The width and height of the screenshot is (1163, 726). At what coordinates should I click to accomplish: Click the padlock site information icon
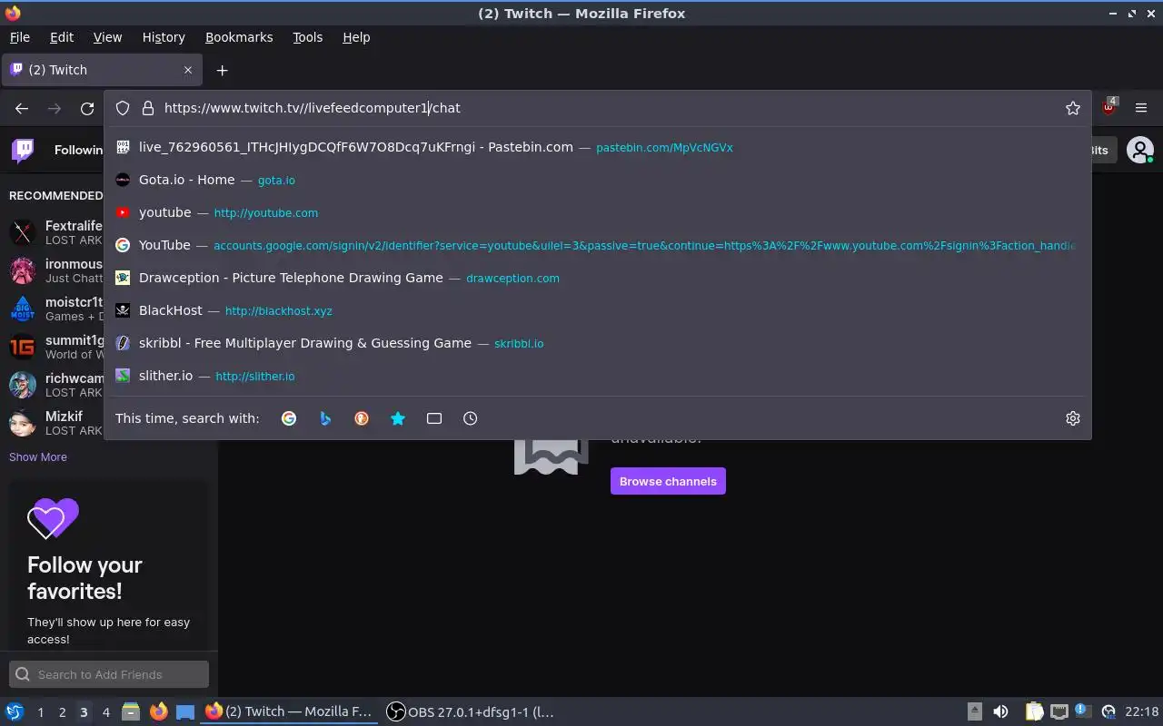pyautogui.click(x=148, y=108)
